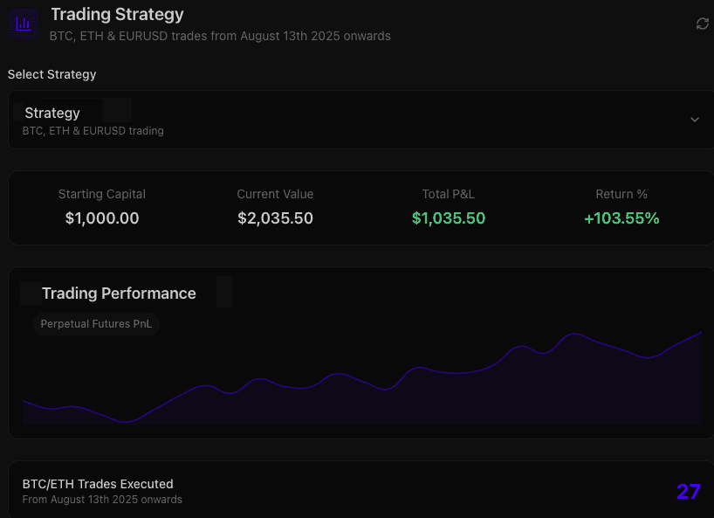Click the purple bar chart app icon
Screen dimensions: 714x518
click(23, 24)
